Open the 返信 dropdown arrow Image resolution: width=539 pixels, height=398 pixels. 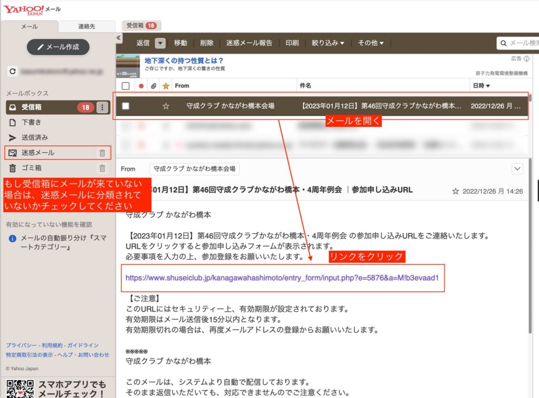tap(160, 43)
